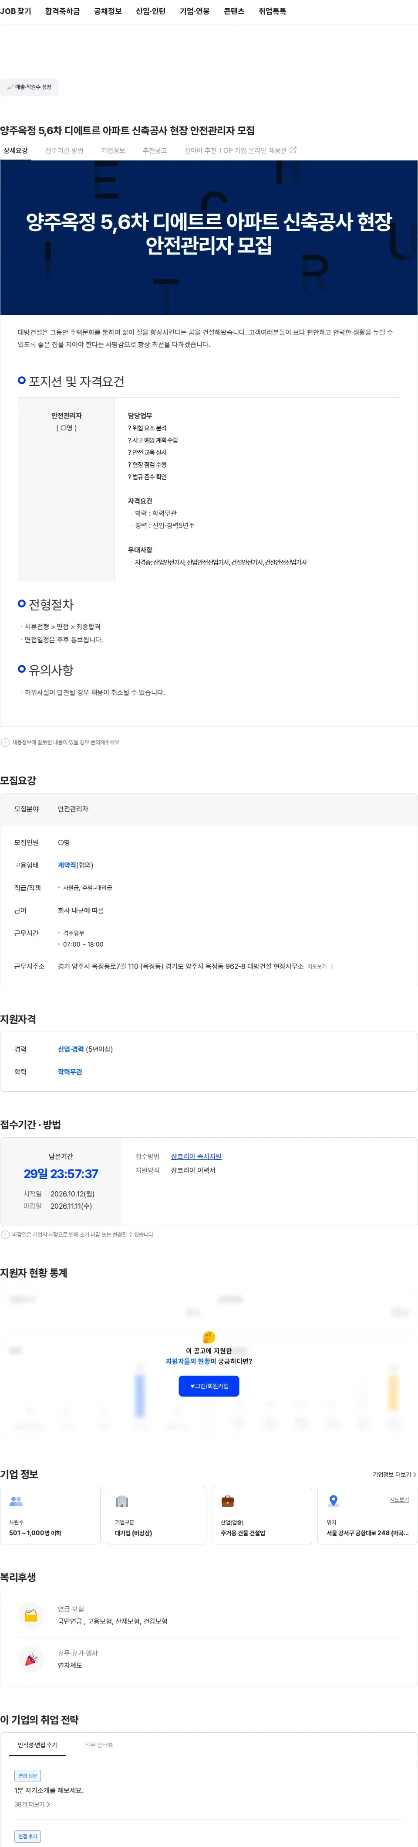
Task: Open the 취업톡톡 menu
Action: click(x=272, y=11)
